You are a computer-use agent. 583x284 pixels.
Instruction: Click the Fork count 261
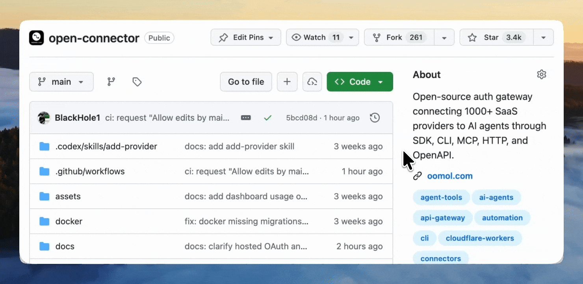(x=416, y=37)
